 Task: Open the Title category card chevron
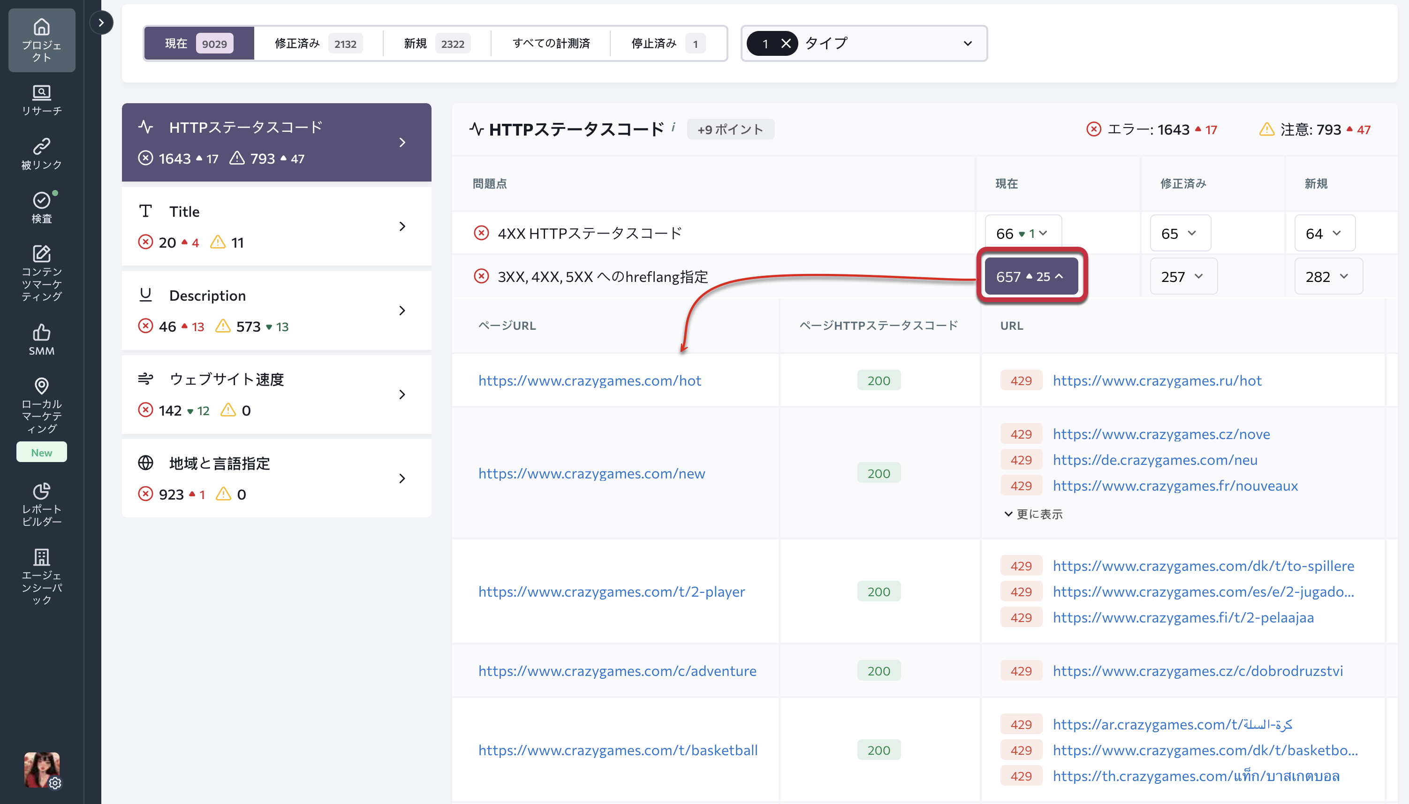[402, 227]
